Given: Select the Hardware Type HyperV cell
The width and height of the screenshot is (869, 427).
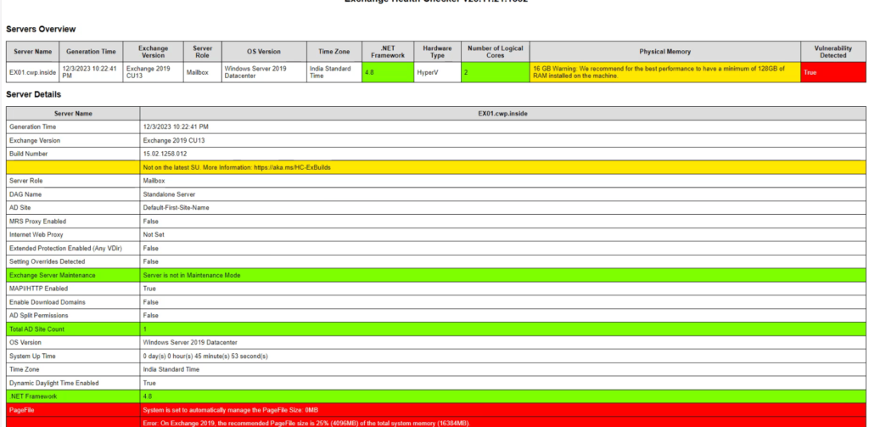Looking at the screenshot, I should click(437, 72).
